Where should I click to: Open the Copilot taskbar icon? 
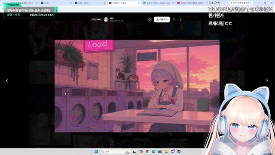[x=141, y=152]
